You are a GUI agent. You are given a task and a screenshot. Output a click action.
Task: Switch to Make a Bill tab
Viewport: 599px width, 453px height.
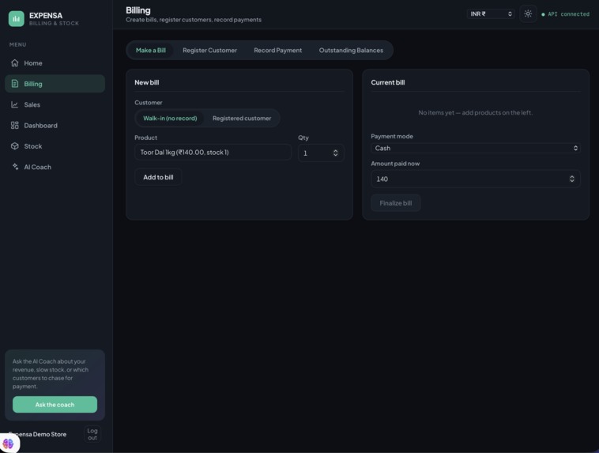[x=150, y=50]
